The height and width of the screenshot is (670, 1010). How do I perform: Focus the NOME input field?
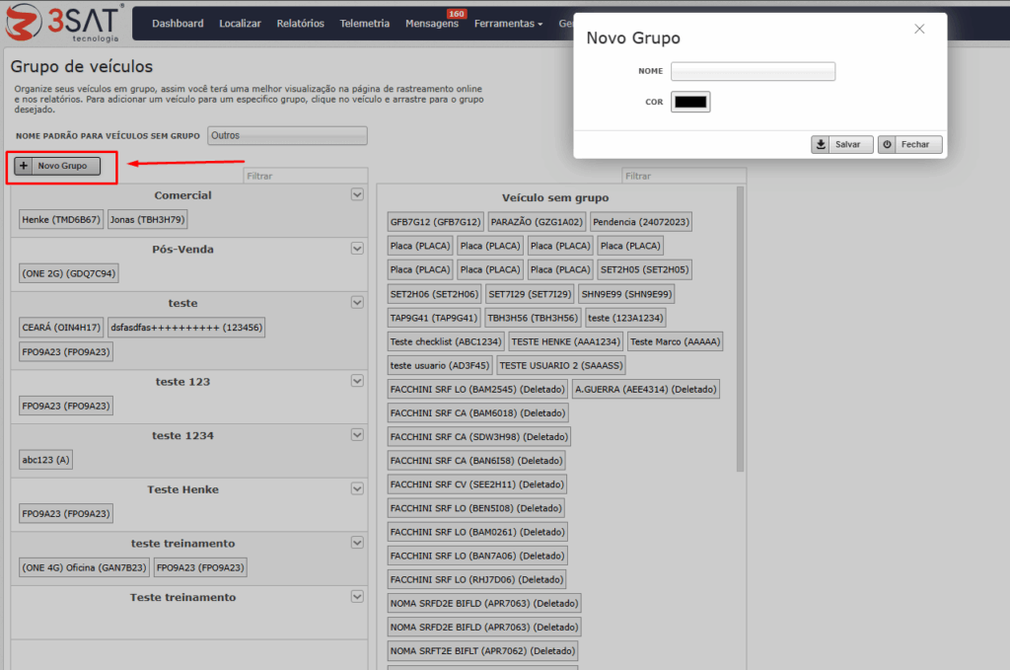(x=753, y=71)
